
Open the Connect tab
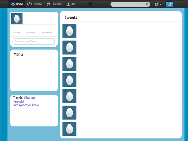tap(35, 4)
